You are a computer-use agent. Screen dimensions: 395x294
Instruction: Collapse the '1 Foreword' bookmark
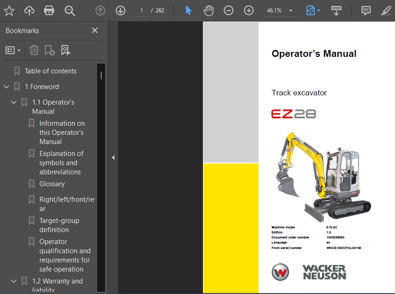click(x=6, y=86)
